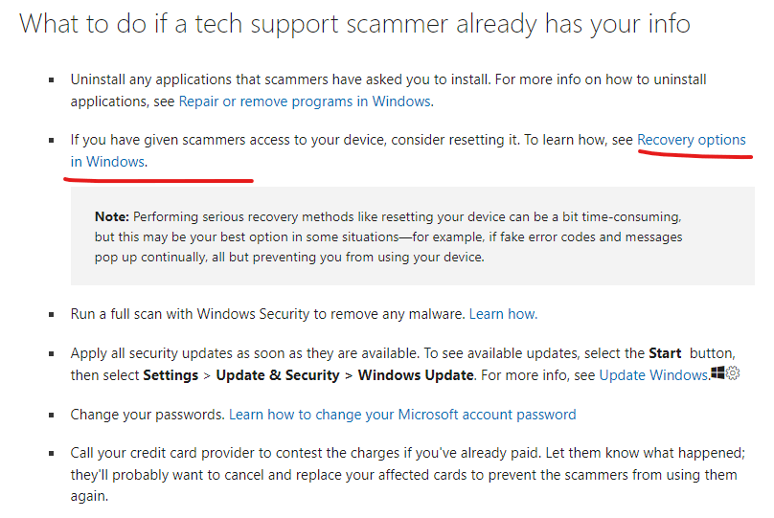This screenshot has width=774, height=518.
Task: Click the bullet beside 'Run a full scan'
Action: (x=52, y=314)
